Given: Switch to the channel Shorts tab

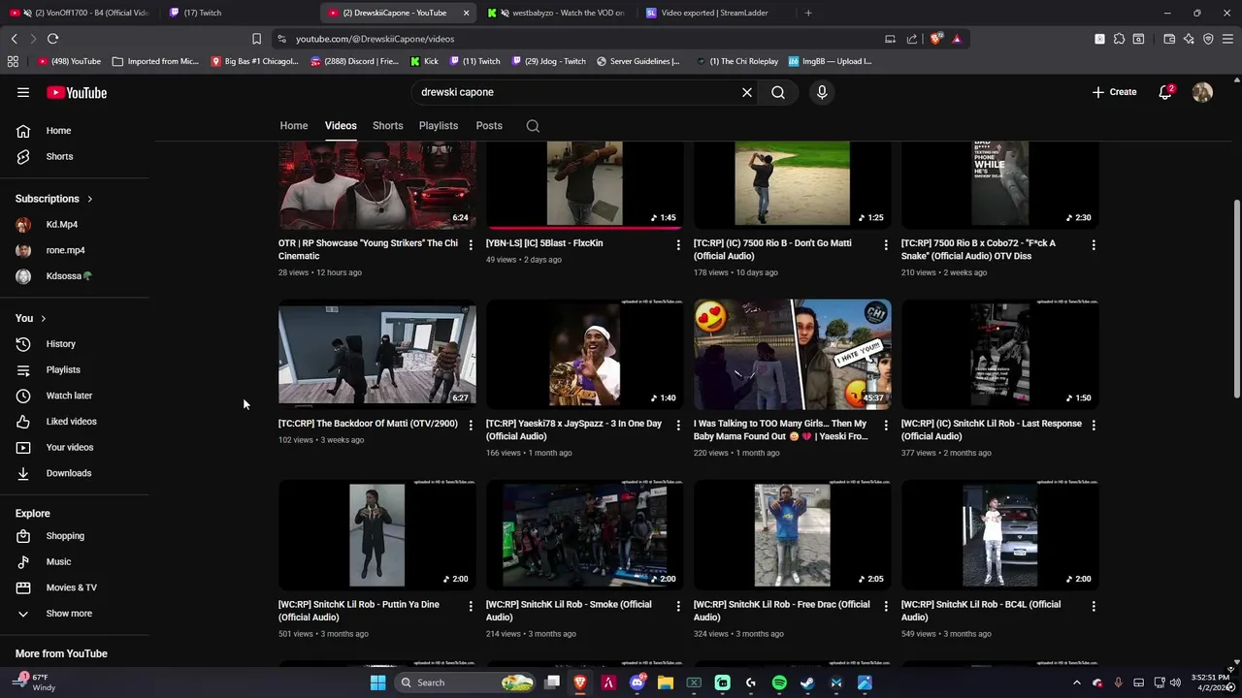Looking at the screenshot, I should coord(387,126).
